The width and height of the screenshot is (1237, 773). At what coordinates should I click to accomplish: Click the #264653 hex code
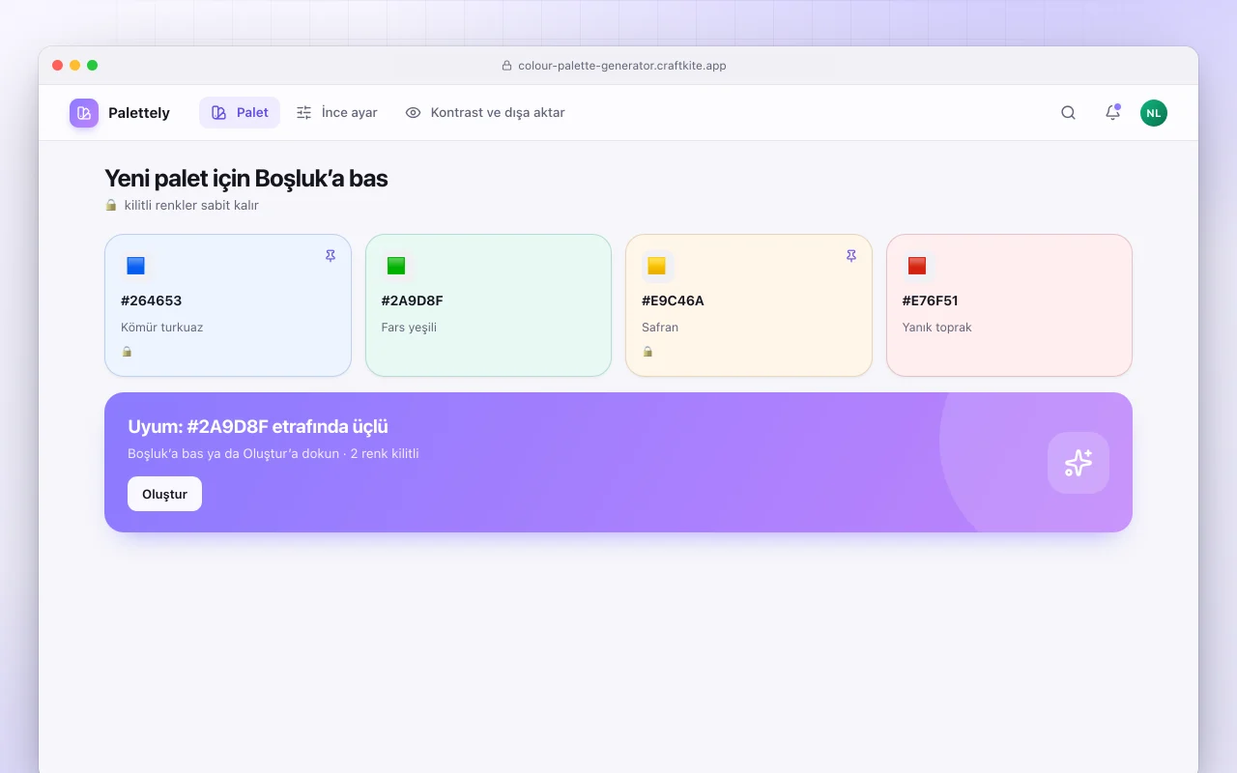pos(152,301)
